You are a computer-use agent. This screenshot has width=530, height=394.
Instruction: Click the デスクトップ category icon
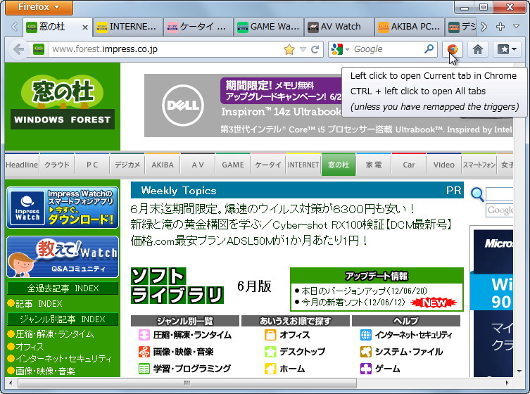tap(270, 352)
